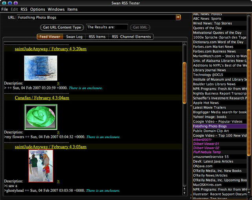Viewport: 252px width, 200px height.
Task: Select Apple Hot News in feed list
Action: click(206, 103)
